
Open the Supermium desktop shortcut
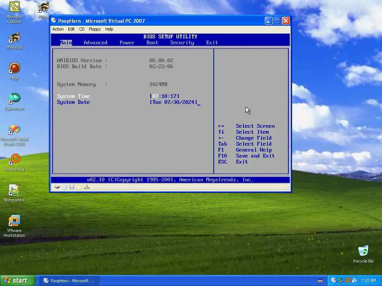(14, 101)
